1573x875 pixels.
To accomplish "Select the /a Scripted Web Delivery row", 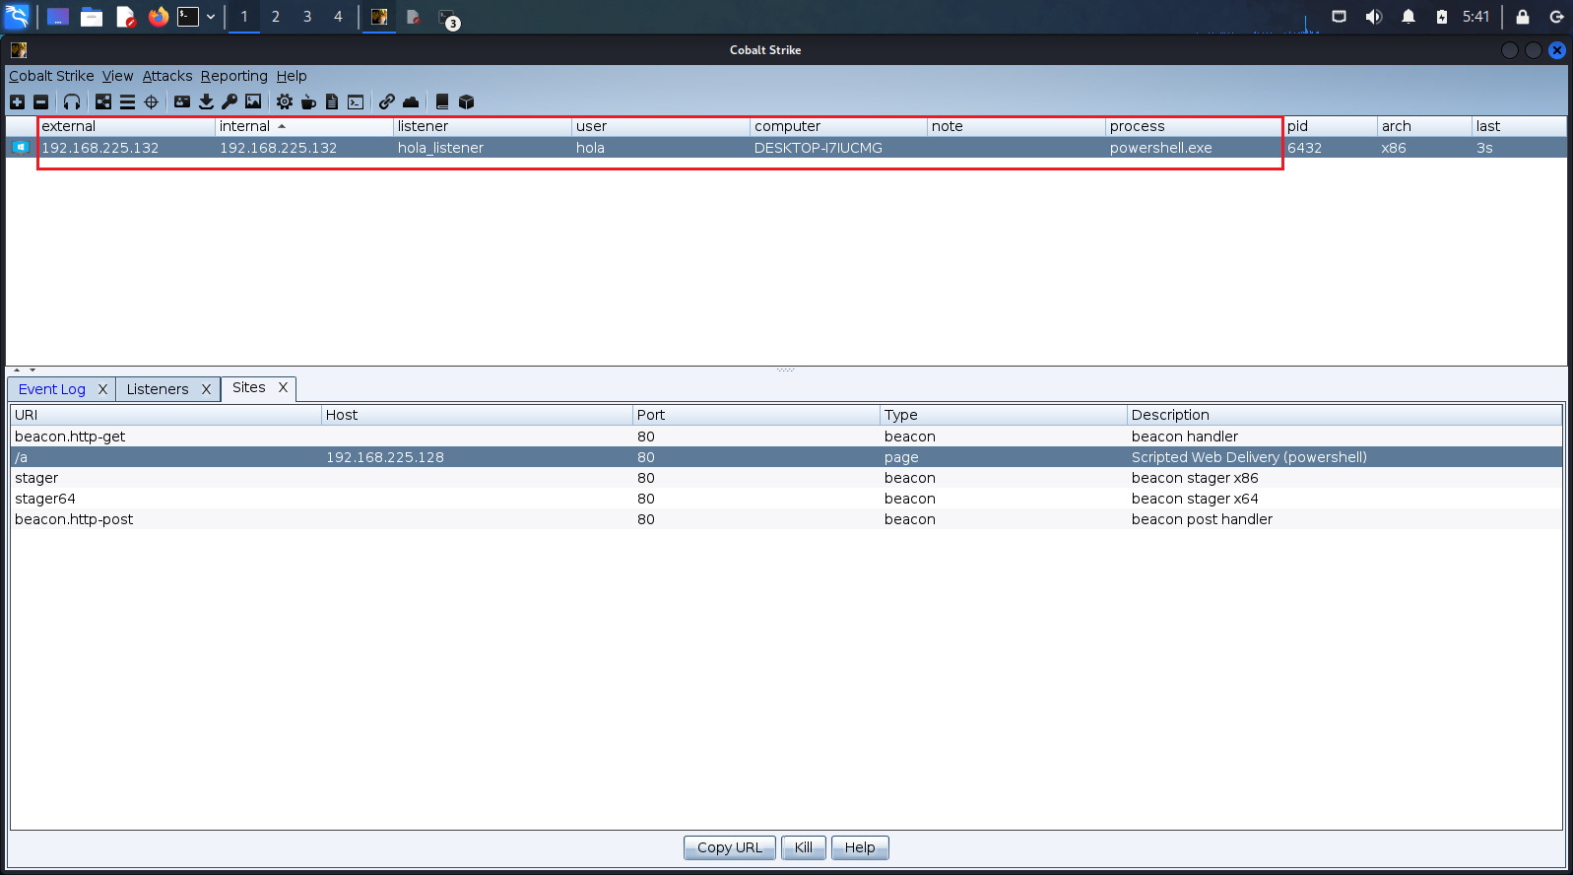I will [786, 457].
